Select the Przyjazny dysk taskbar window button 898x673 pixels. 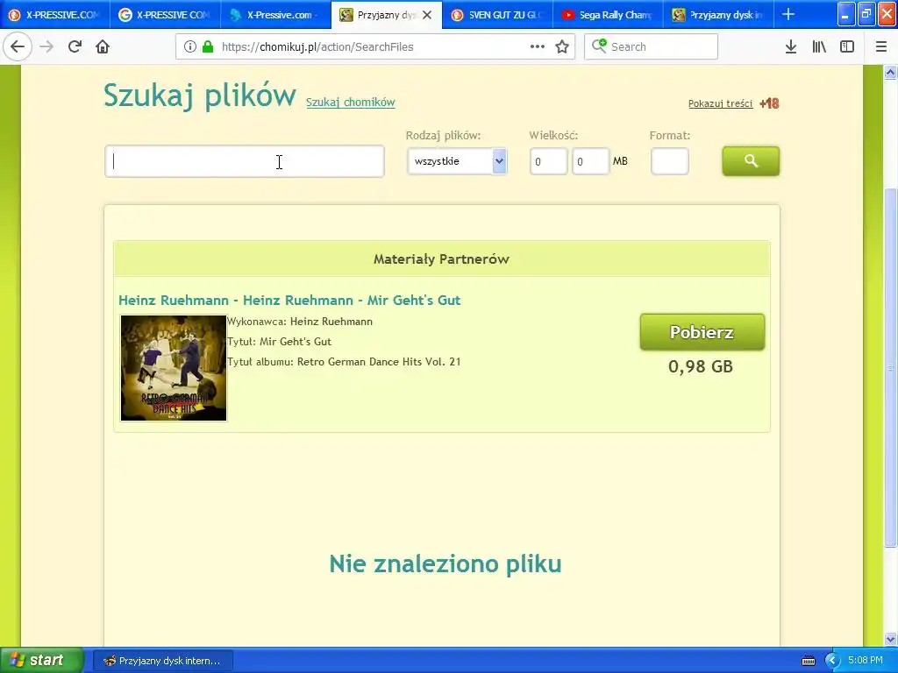[162, 661]
